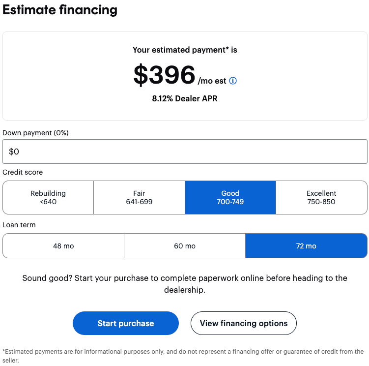
Task: Click the Loan term label
Action: (19, 225)
